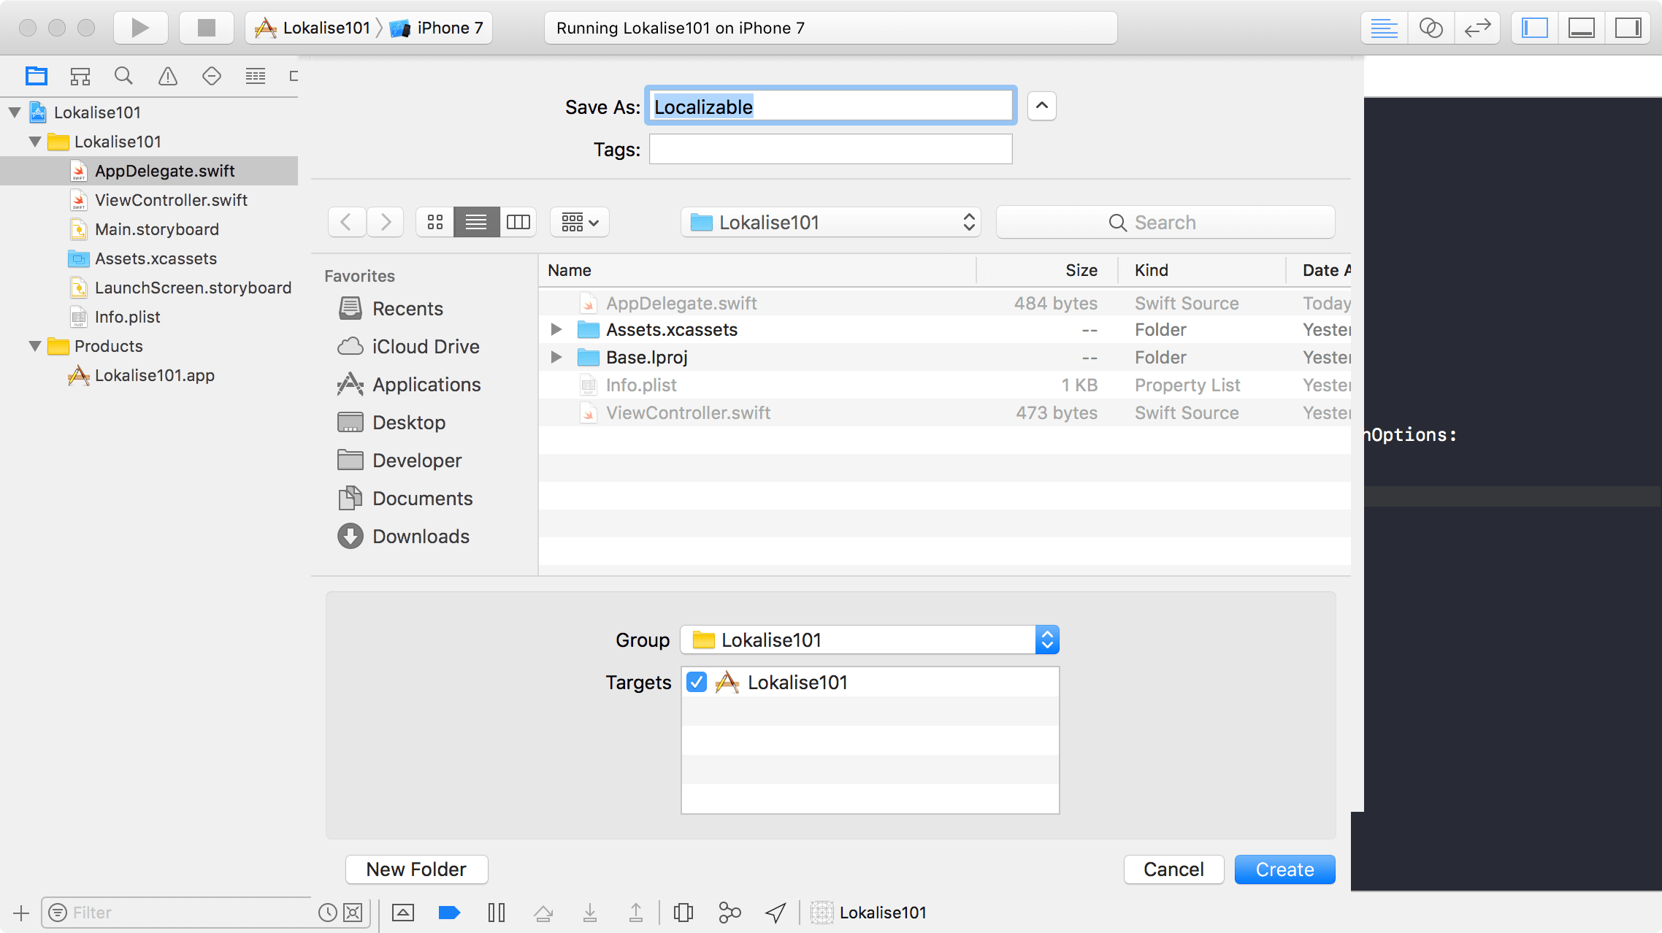Toggle the left navigator panel
1662x933 pixels.
1535,28
